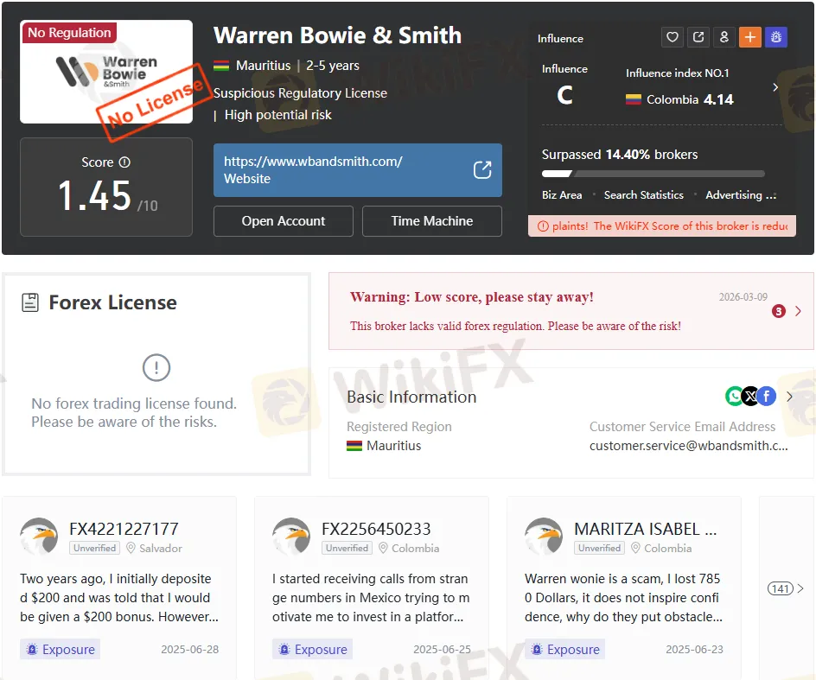Click the Time Machine button

tap(432, 221)
